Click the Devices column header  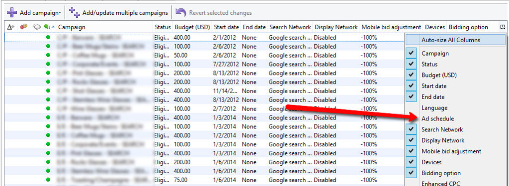click(434, 27)
